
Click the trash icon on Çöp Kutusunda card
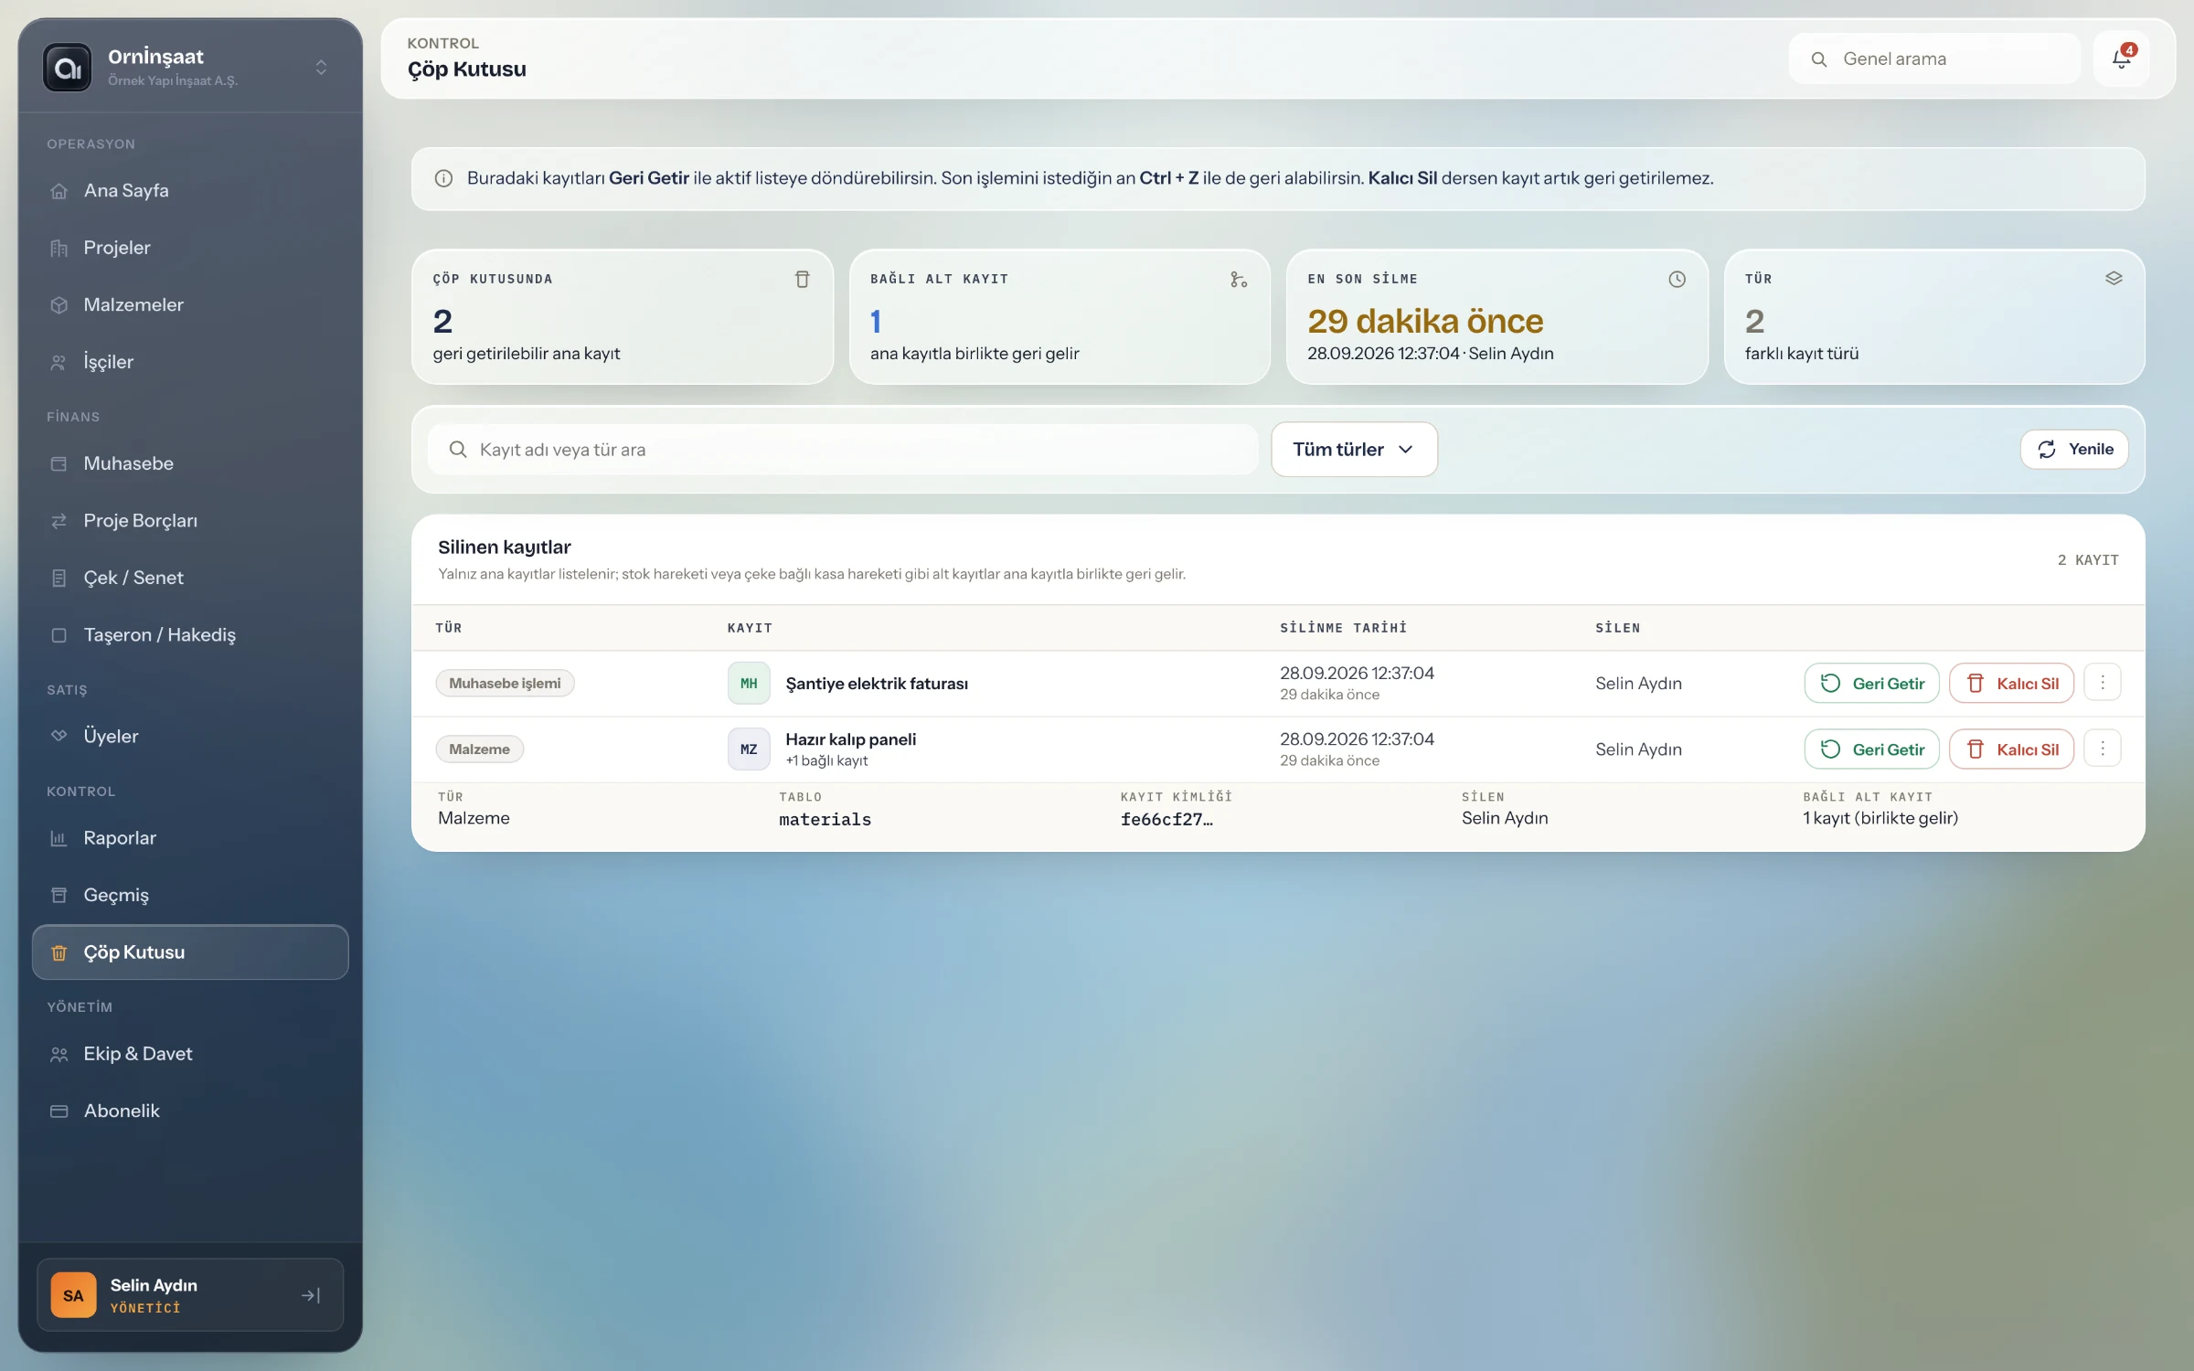click(x=802, y=280)
